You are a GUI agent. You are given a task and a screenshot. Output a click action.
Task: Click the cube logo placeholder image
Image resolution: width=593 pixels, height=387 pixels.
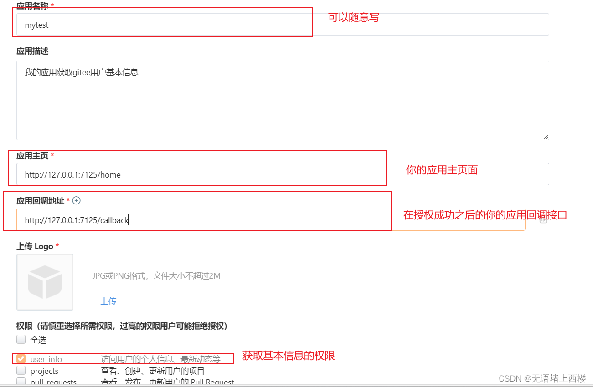click(x=44, y=281)
